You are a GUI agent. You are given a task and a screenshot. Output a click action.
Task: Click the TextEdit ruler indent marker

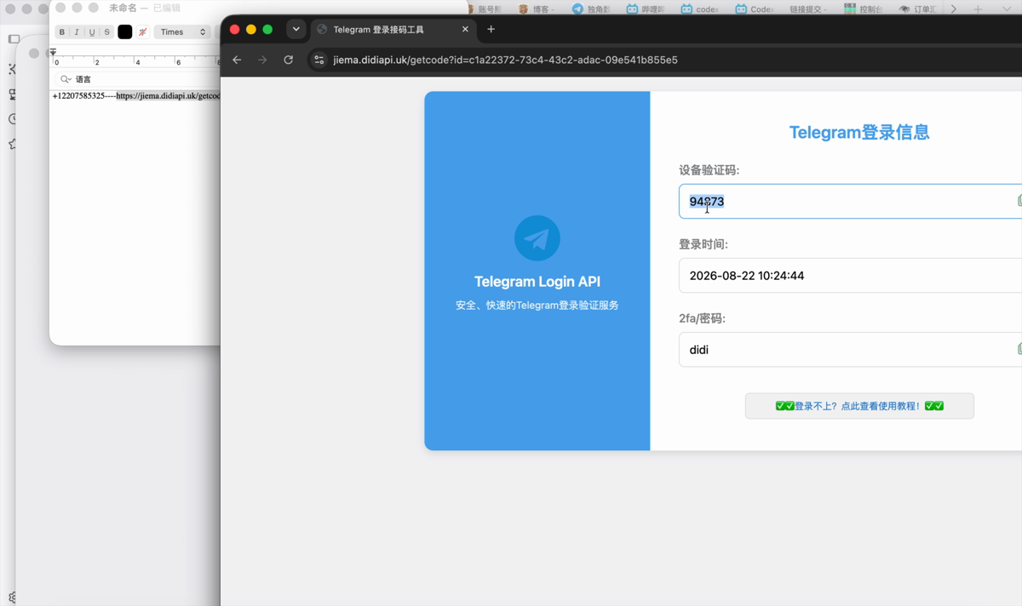[53, 53]
